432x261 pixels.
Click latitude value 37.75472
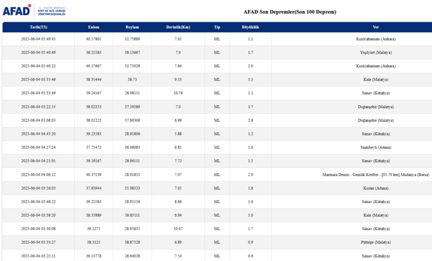(94, 147)
